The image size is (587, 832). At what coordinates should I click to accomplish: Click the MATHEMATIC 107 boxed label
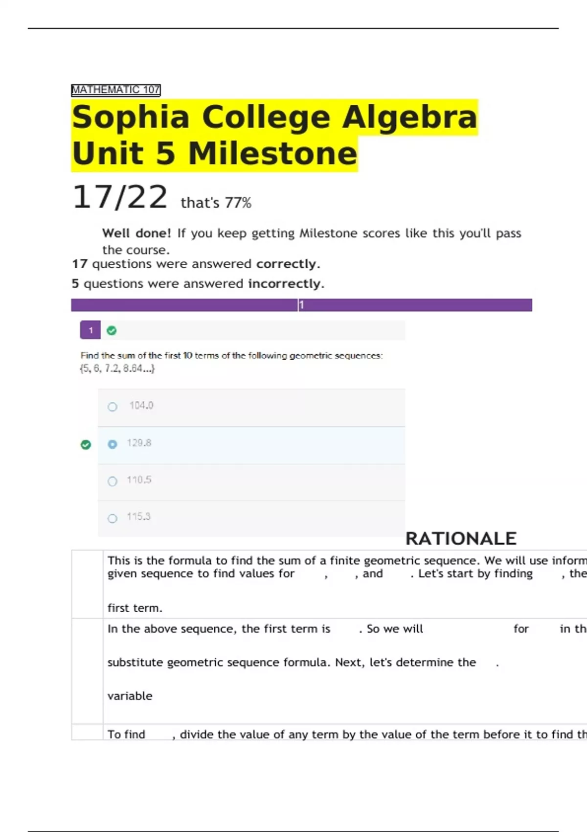(115, 90)
